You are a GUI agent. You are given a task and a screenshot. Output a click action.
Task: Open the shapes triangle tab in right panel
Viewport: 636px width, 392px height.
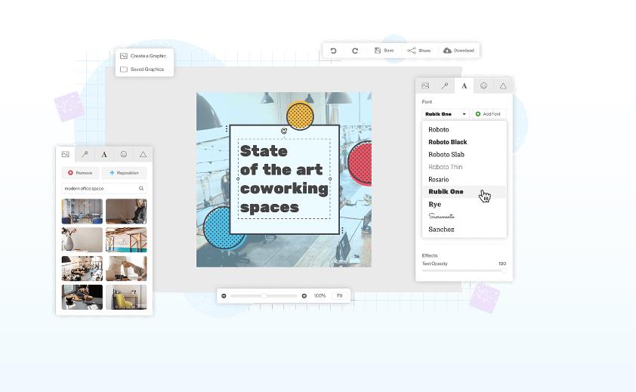click(x=503, y=86)
